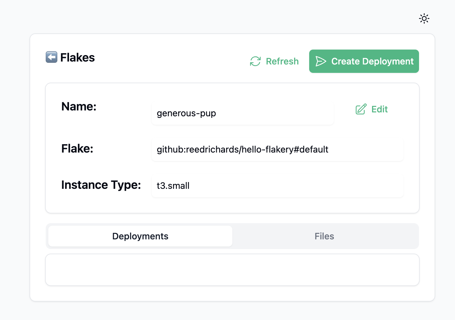455x320 pixels.
Task: Click the back arrow icon beside Flakes
Action: click(x=52, y=57)
